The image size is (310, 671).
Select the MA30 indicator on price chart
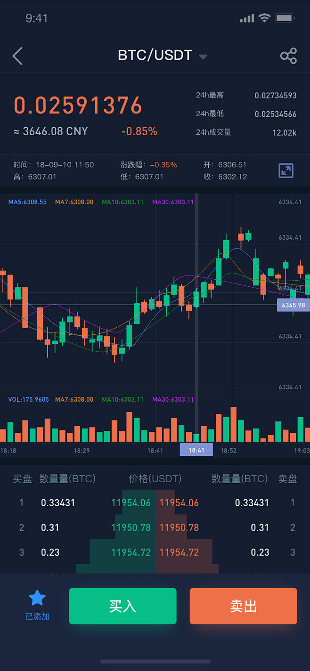pos(173,202)
